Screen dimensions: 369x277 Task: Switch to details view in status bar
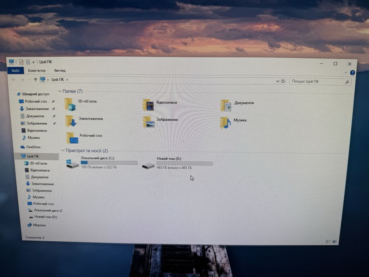pos(328,241)
